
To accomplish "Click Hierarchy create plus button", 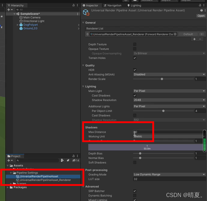I will 9,10.
